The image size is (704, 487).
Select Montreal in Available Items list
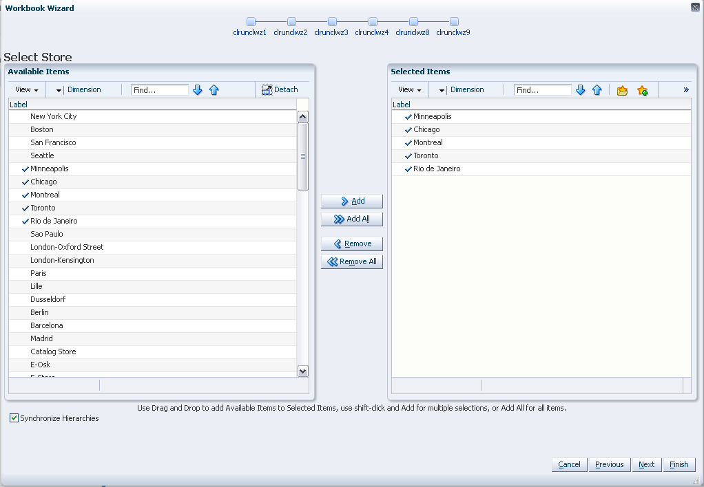[x=153, y=195]
